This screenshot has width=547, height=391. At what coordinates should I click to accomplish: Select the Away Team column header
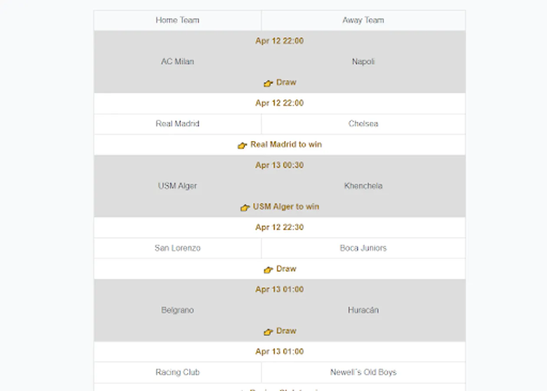click(x=363, y=20)
